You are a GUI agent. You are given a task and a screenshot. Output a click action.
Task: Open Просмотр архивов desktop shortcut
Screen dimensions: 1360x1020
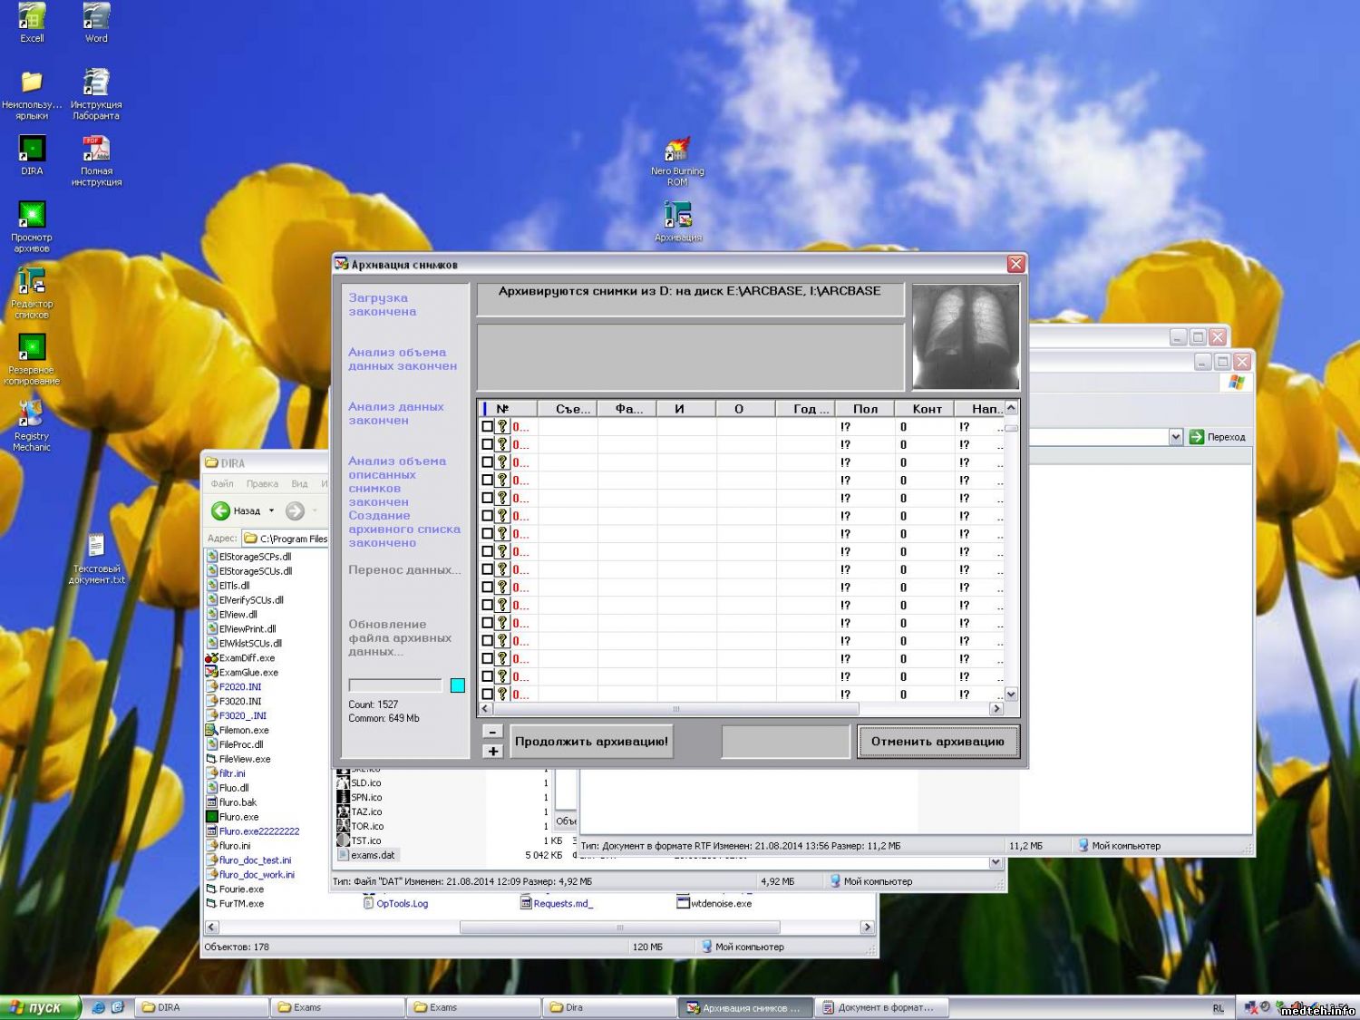coord(32,216)
